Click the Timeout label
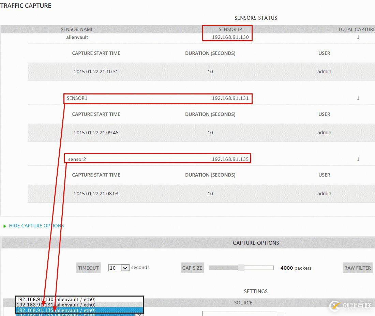The height and width of the screenshot is (316, 375). click(88, 268)
